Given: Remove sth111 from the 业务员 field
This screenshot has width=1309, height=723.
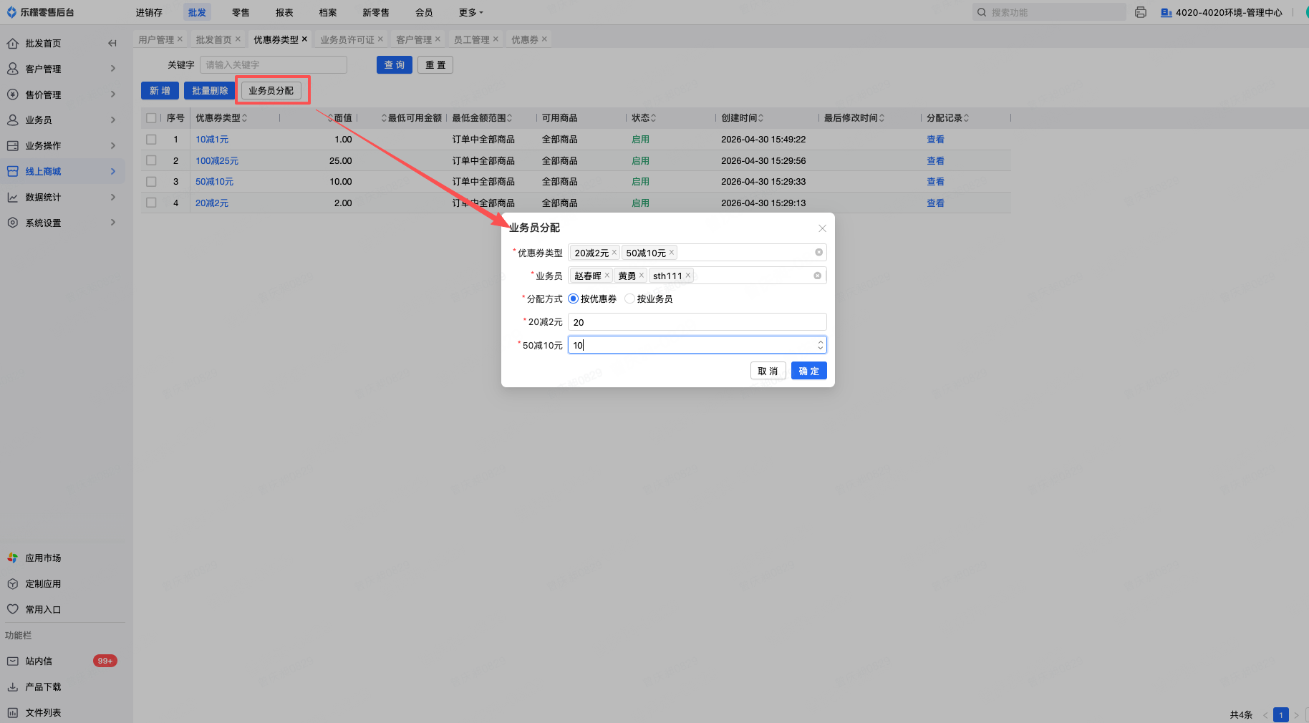Looking at the screenshot, I should point(688,276).
